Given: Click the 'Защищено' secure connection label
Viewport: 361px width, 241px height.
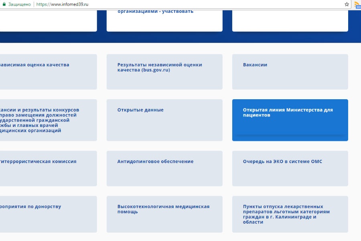Looking at the screenshot, I should pyautogui.click(x=19, y=4).
